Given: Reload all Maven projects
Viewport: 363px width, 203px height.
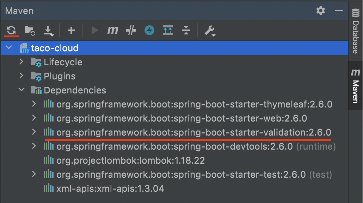Looking at the screenshot, I should tap(11, 31).
